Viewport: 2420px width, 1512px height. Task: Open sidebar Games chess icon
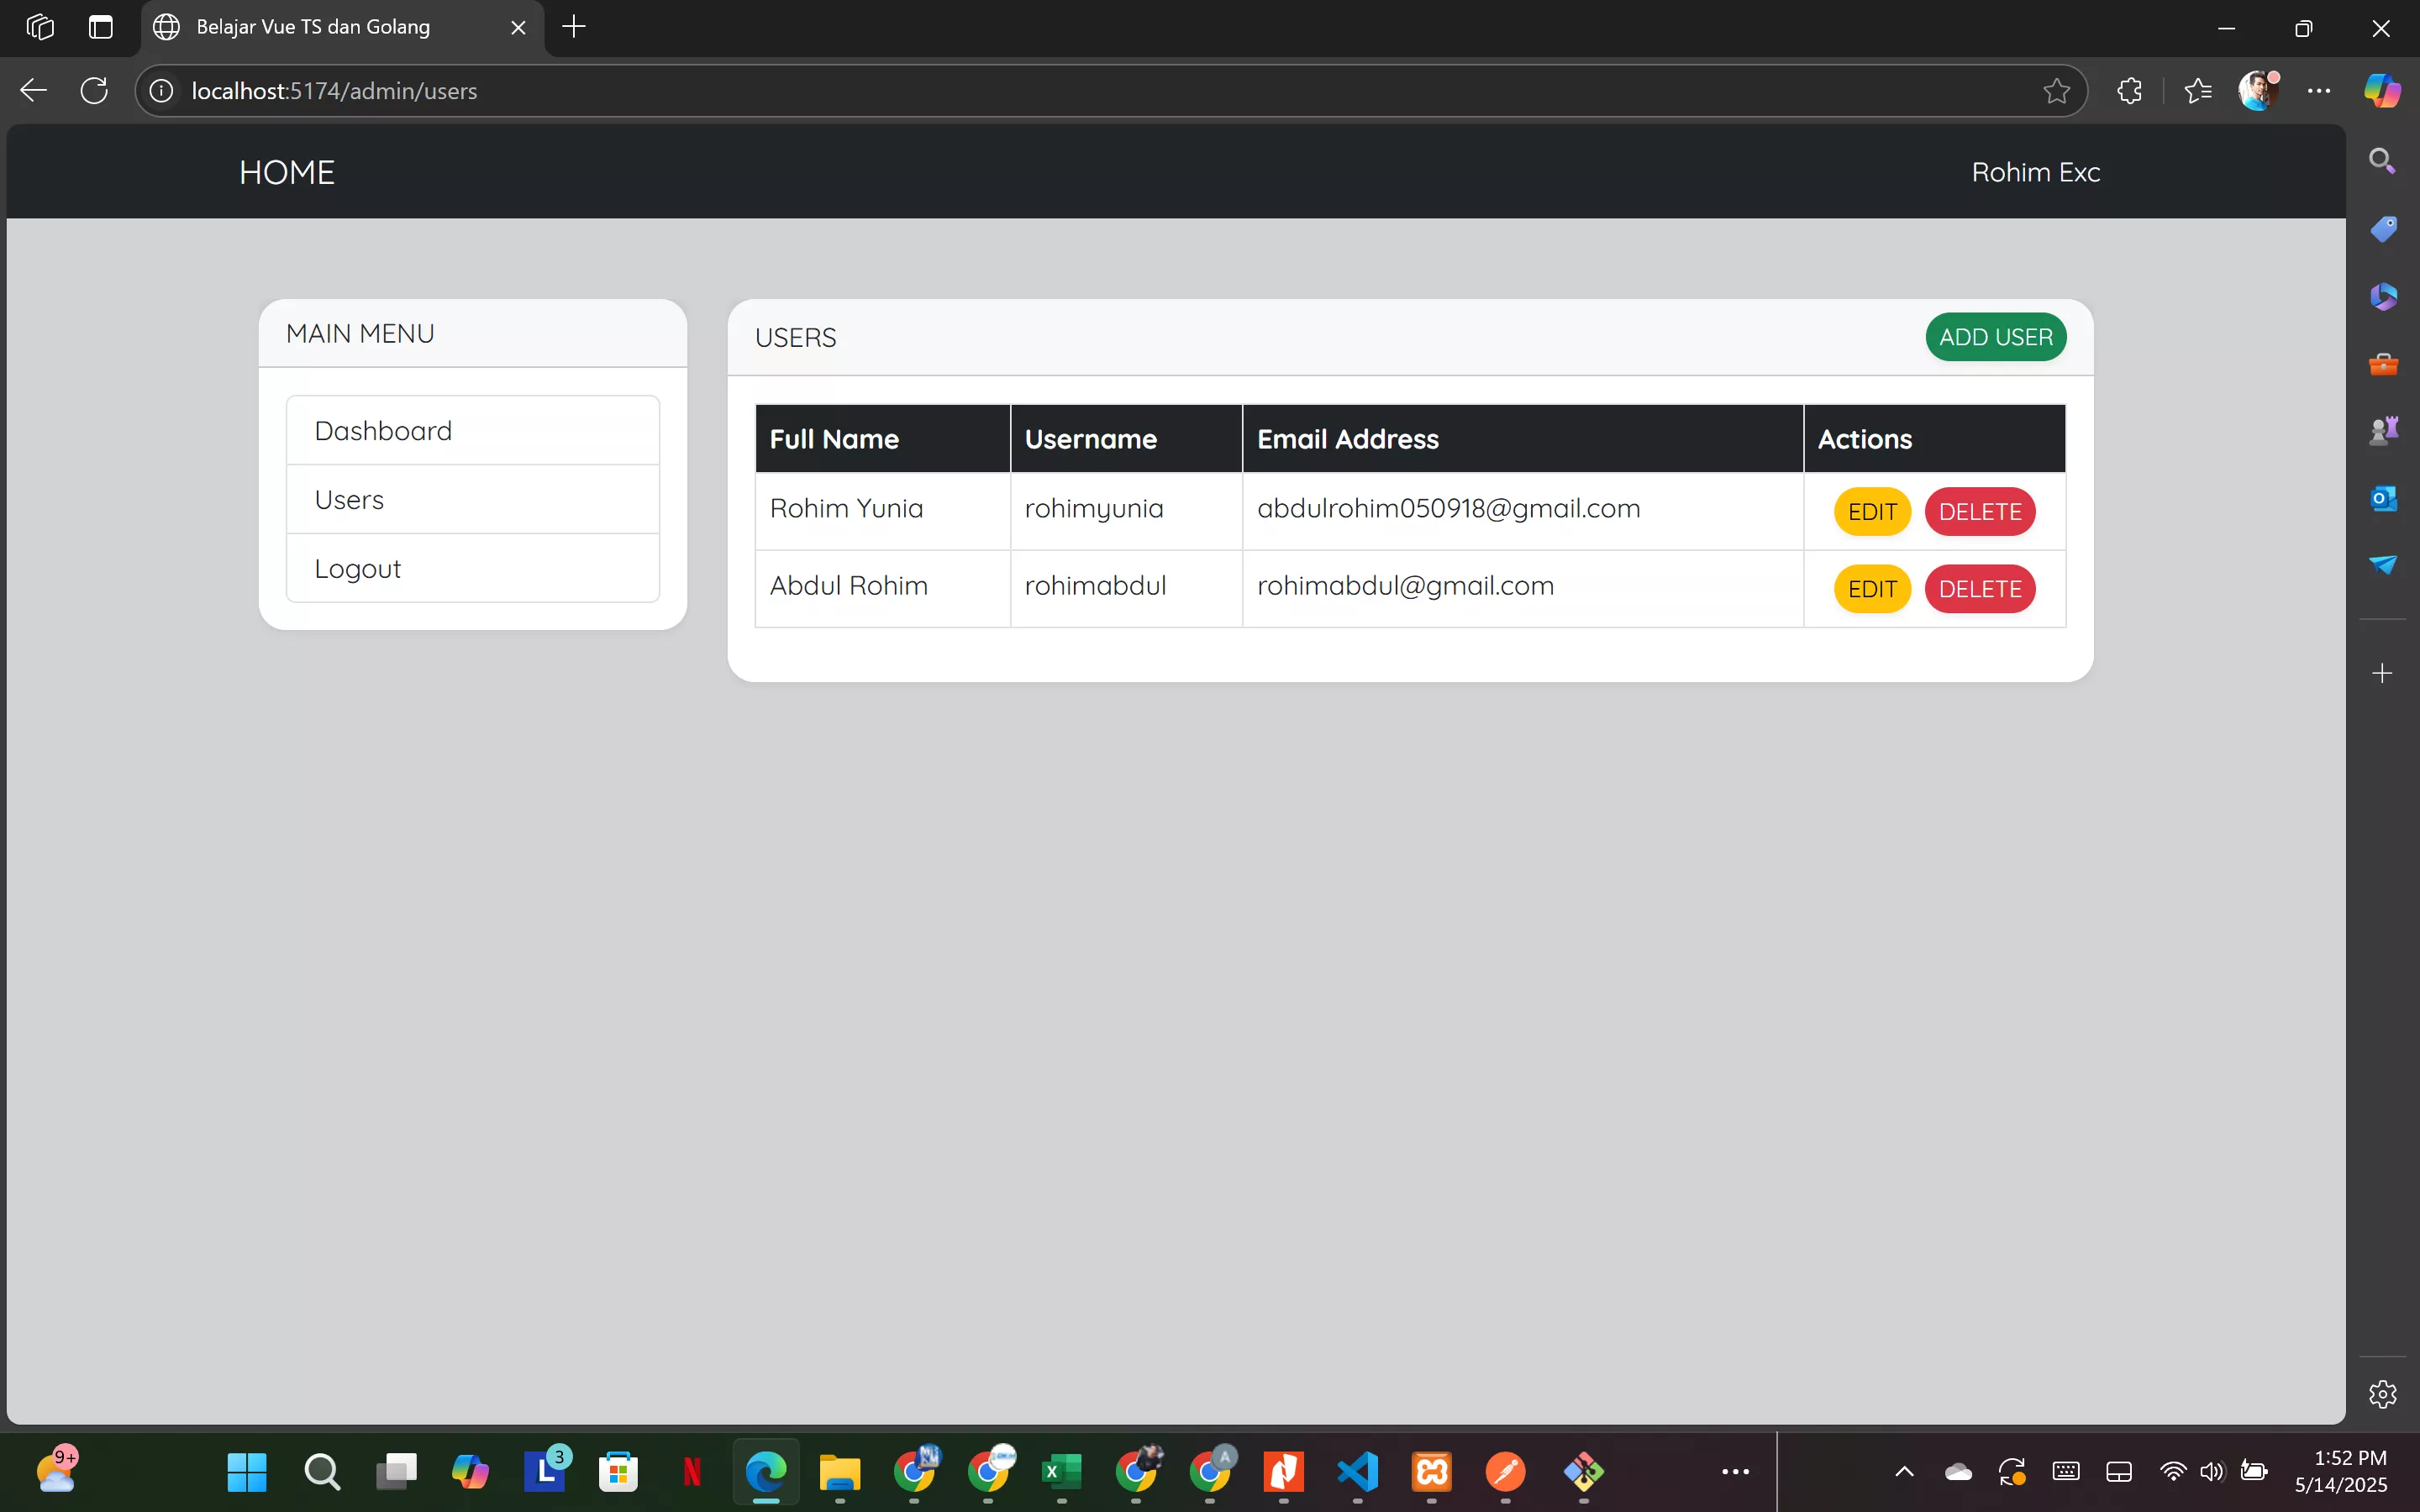coord(2383,431)
